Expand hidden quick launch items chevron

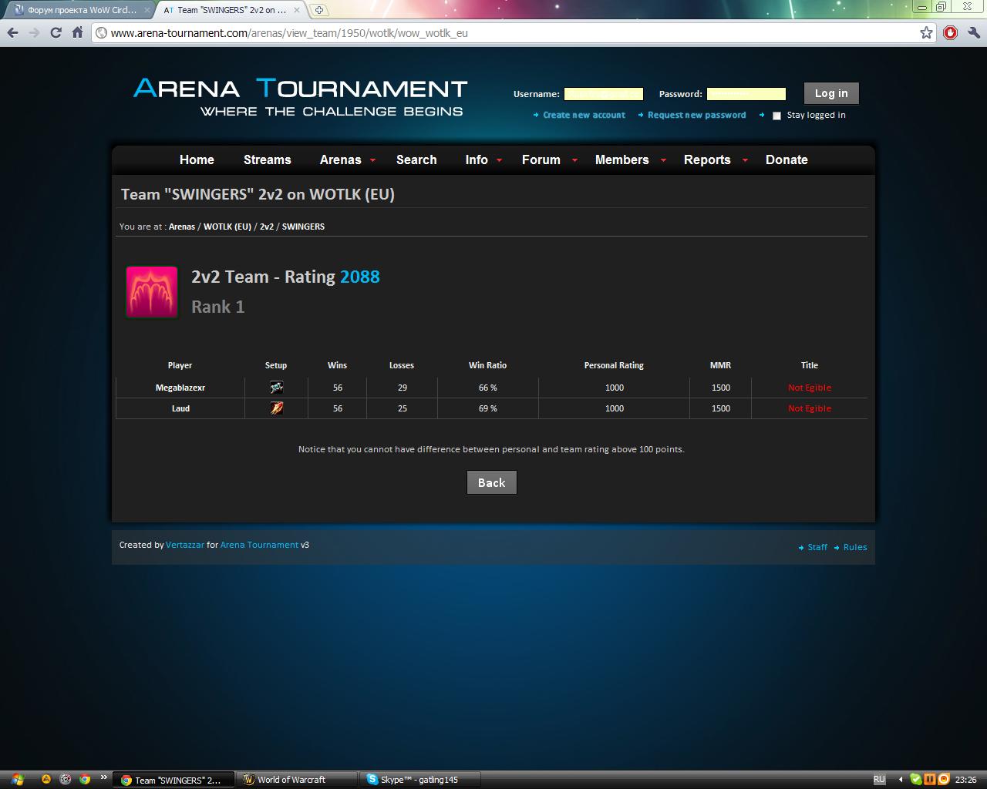click(x=104, y=777)
